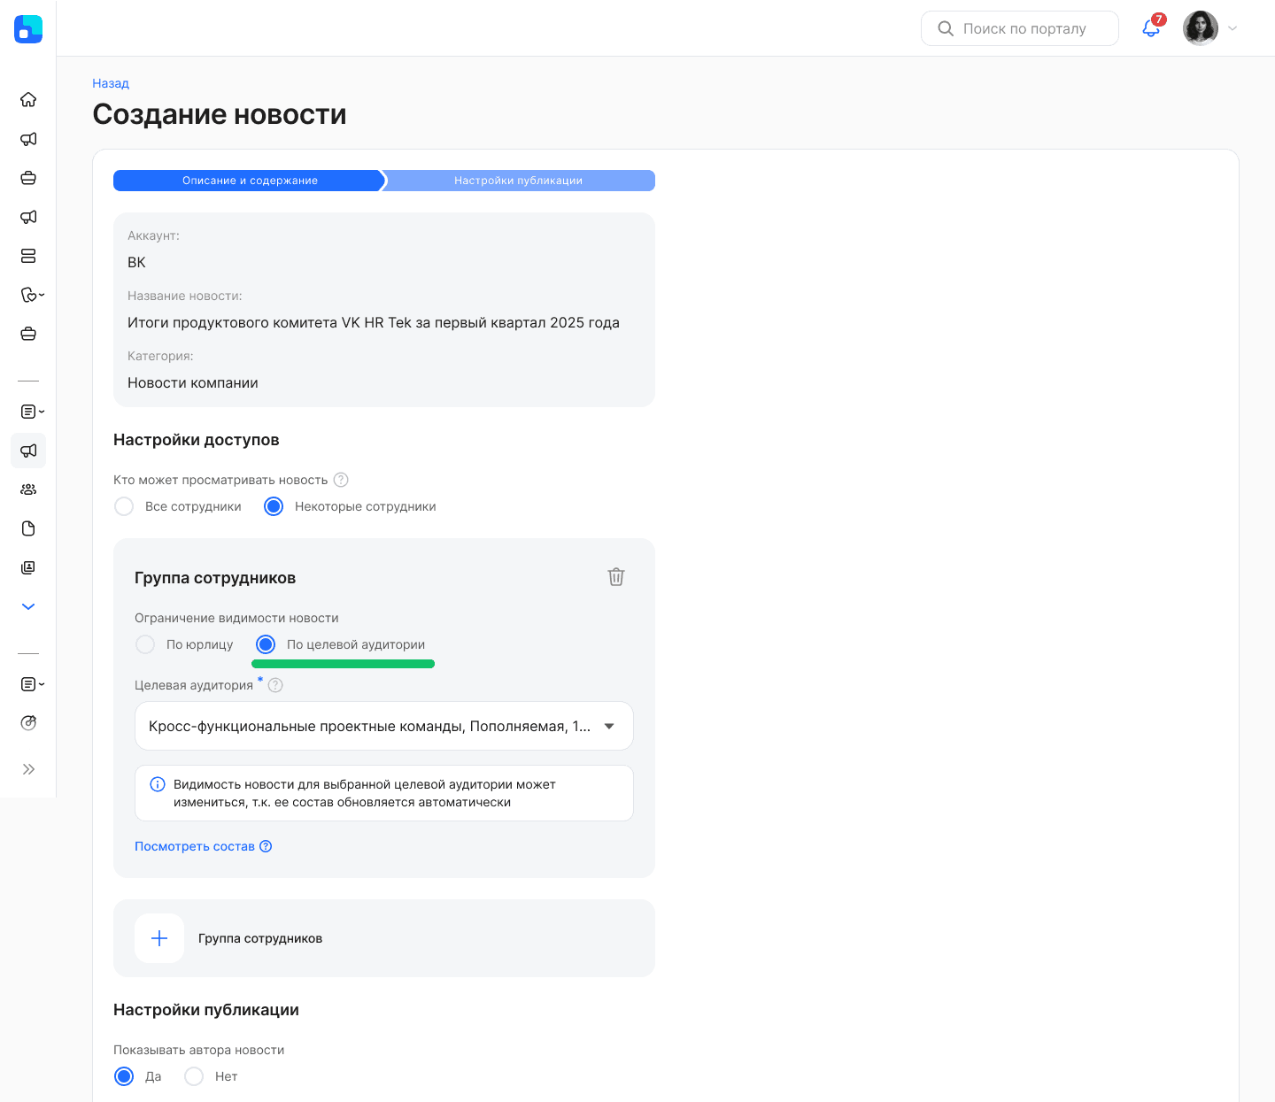Image resolution: width=1275 pixels, height=1102 pixels.
Task: Click the news title Итоги продуктового комитета text
Action: [374, 322]
